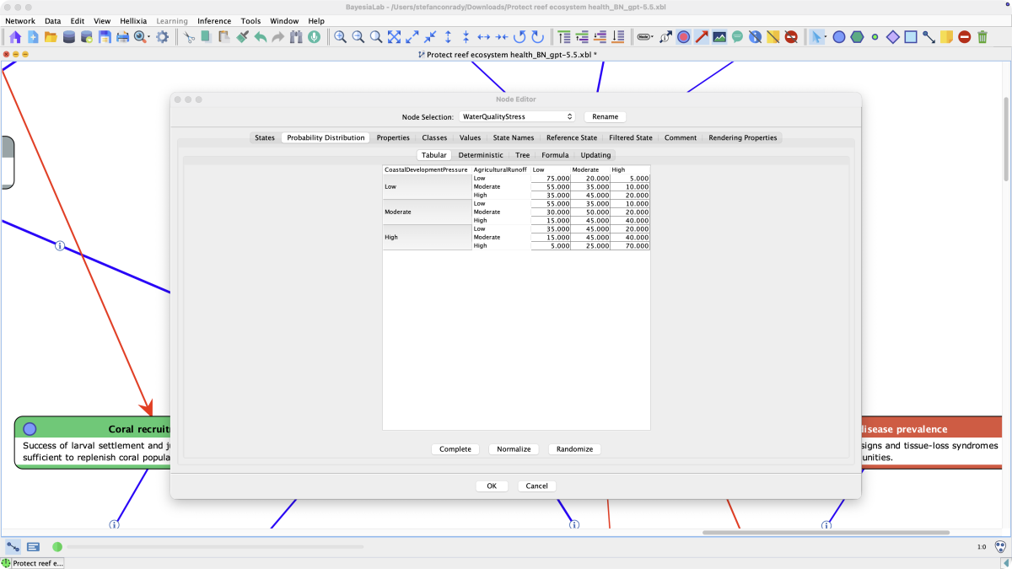Click the green trash bin icon
Viewport: 1012px width, 569px height.
point(982,37)
